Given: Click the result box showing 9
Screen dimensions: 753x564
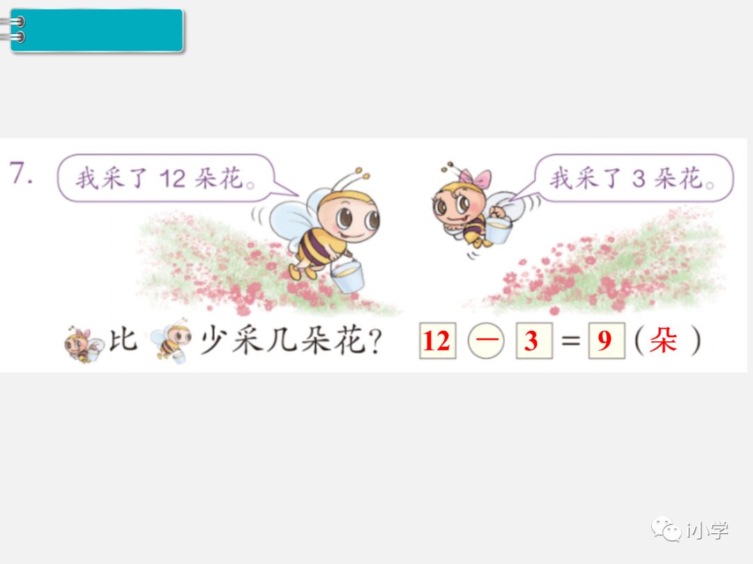Looking at the screenshot, I should point(607,340).
